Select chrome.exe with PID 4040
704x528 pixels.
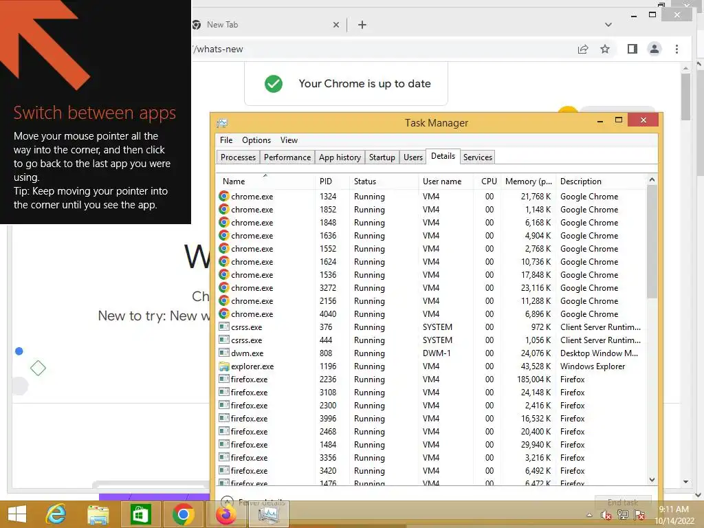point(432,313)
